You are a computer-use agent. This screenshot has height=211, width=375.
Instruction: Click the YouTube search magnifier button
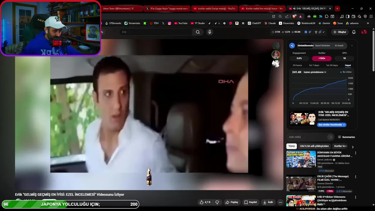[x=198, y=32]
